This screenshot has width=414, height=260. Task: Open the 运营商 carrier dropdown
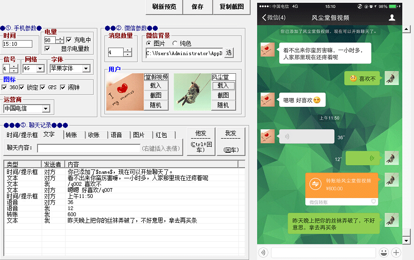[x=45, y=109]
